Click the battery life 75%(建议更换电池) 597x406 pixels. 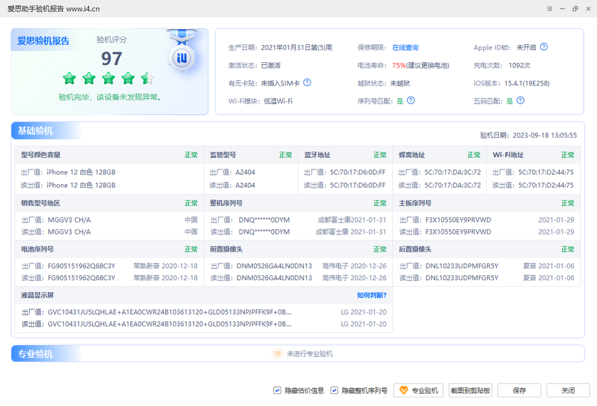421,66
